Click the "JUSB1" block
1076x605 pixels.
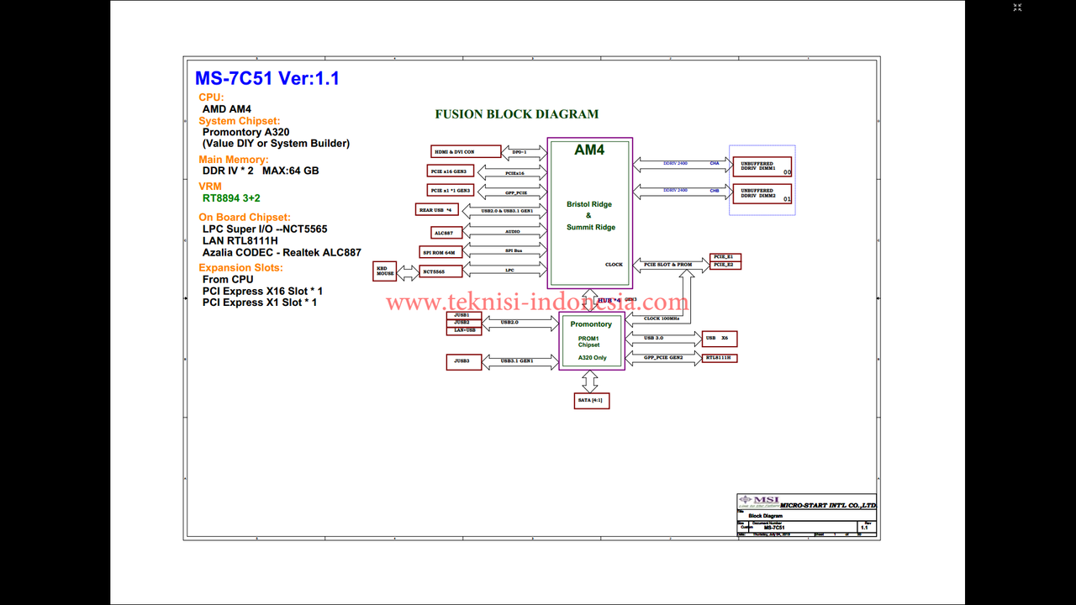(x=463, y=315)
